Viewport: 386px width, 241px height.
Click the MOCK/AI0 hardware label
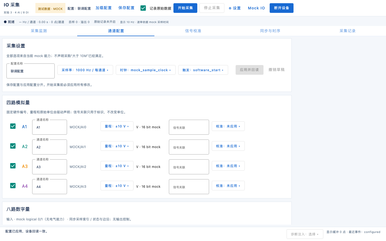tap(78, 127)
